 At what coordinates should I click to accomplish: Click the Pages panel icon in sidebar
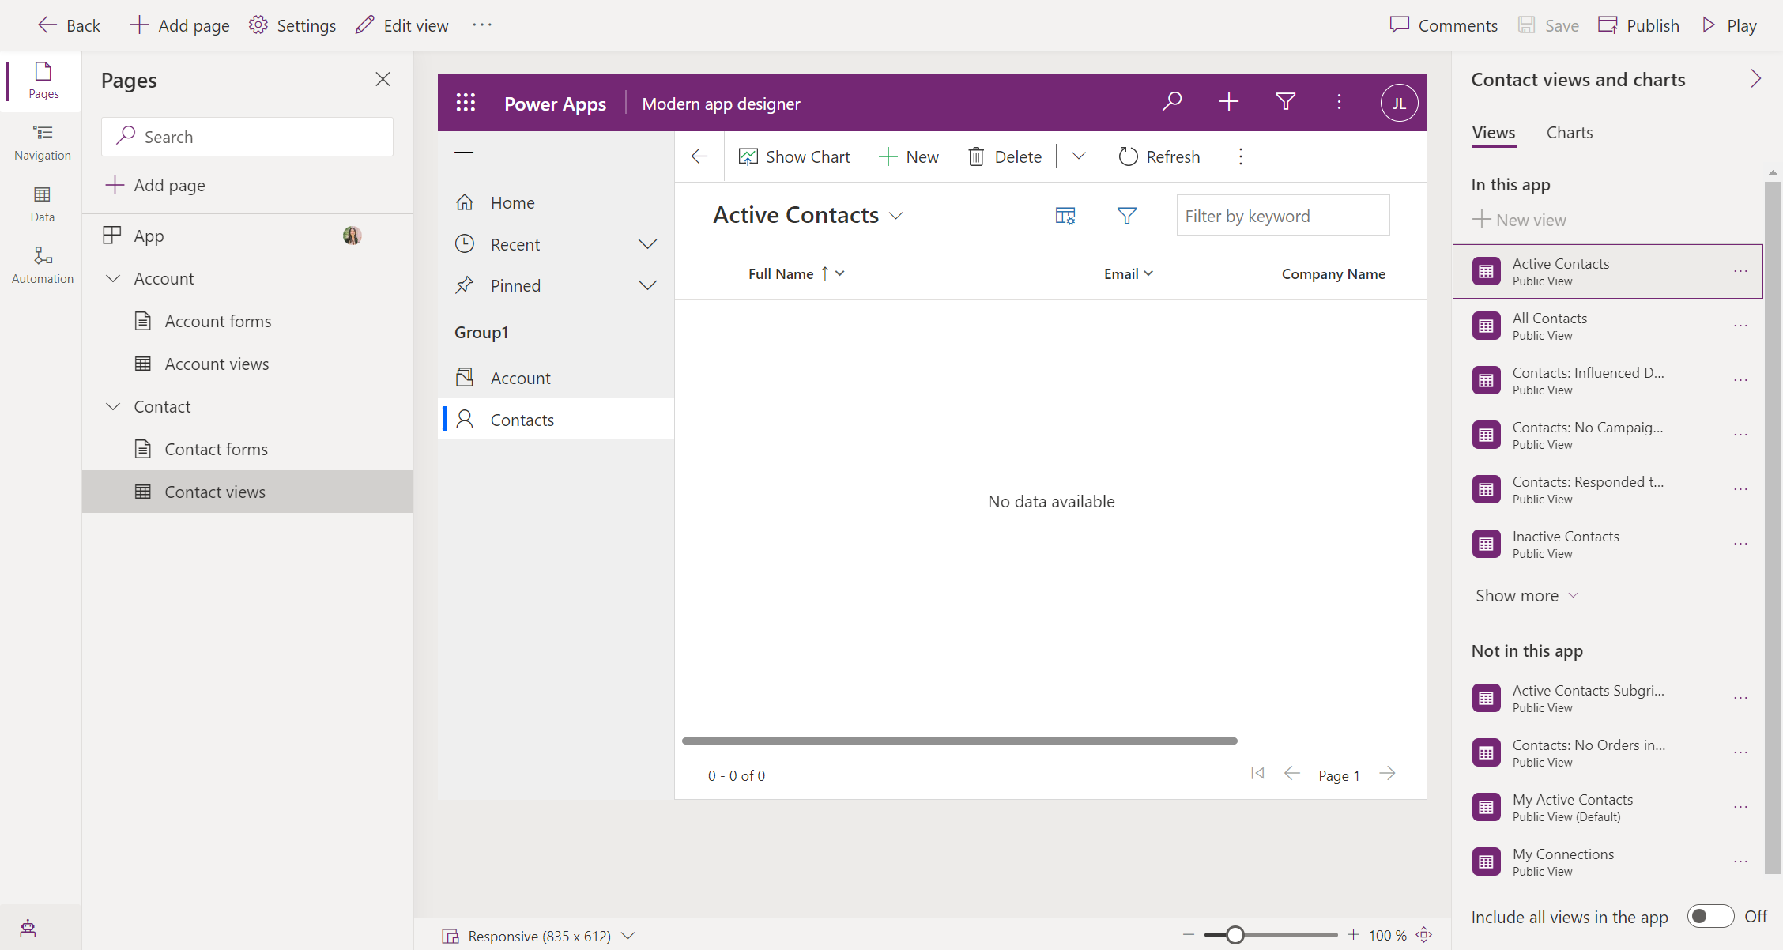41,79
